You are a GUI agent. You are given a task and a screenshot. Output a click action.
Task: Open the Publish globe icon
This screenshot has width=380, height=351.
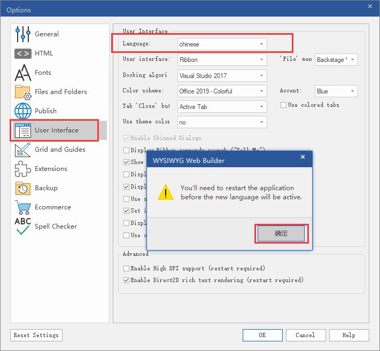point(23,111)
